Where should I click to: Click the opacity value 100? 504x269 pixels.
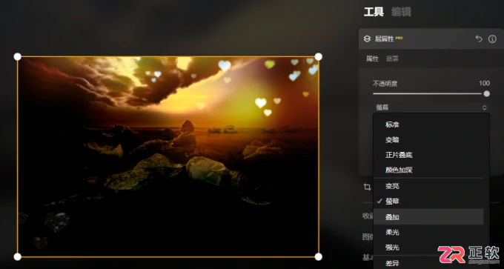click(x=484, y=83)
